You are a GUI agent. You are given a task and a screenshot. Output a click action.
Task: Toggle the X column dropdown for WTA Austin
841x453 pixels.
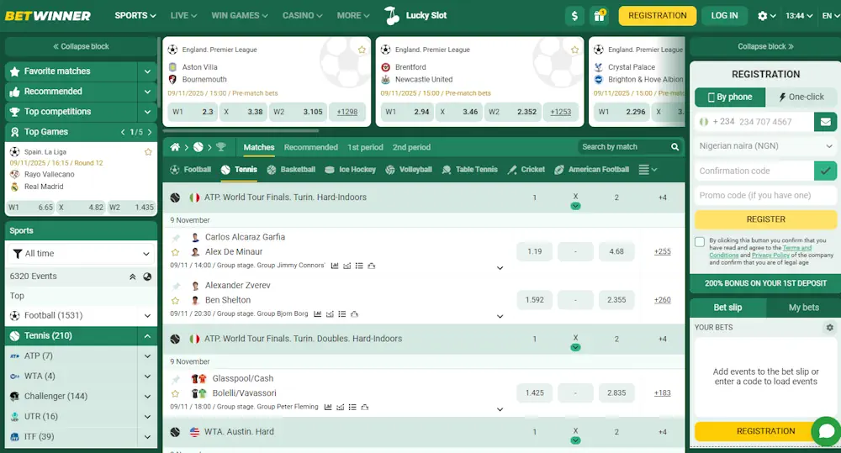(575, 440)
